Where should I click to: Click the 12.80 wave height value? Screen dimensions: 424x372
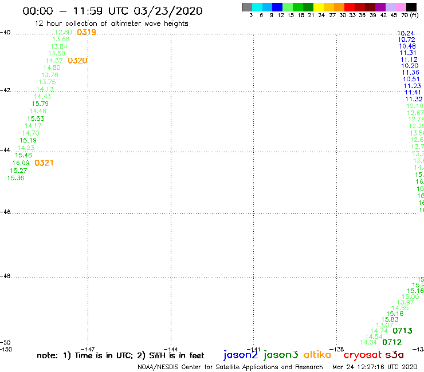point(63,32)
